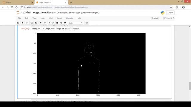Interrupt the kernel with stop icon
Viewport: 191px width, 107px height.
57,23
